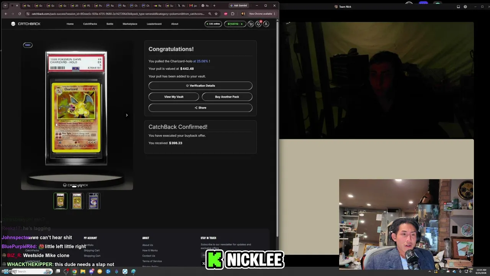This screenshot has height=276, width=490.
Task: Select the second card thumbnail
Action: pos(77,201)
